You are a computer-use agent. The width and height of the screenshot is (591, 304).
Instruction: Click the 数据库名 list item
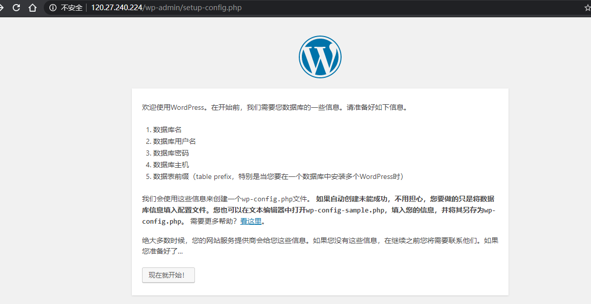point(167,130)
